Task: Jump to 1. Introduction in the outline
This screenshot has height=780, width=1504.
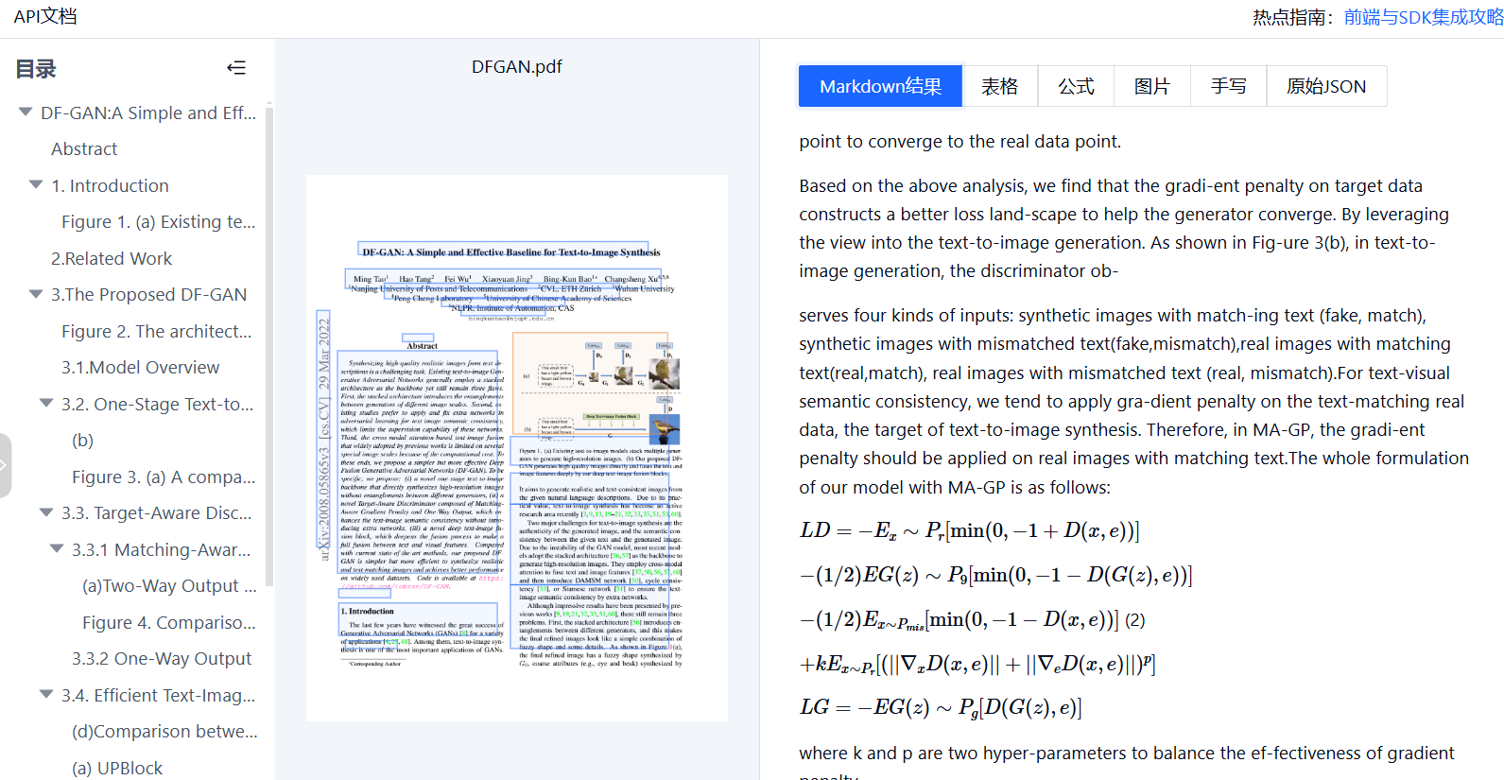Action: (110, 185)
